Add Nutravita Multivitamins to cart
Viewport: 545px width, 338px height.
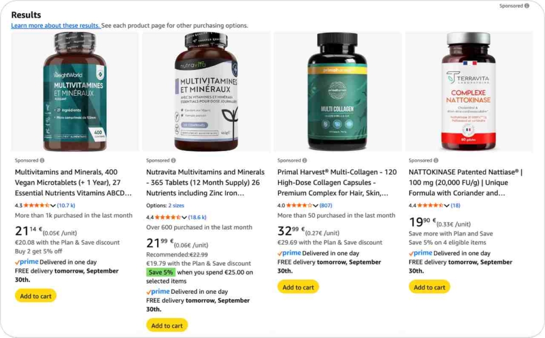167,325
